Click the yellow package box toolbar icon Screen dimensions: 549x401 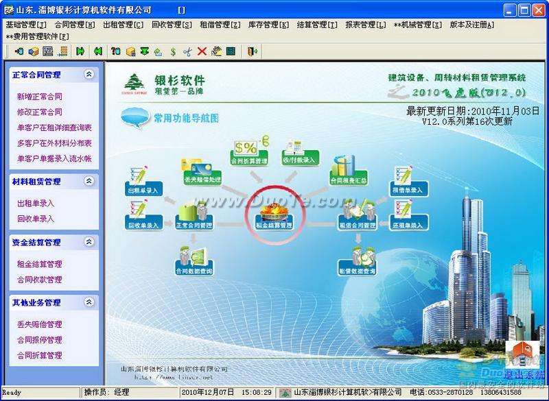coord(130,51)
